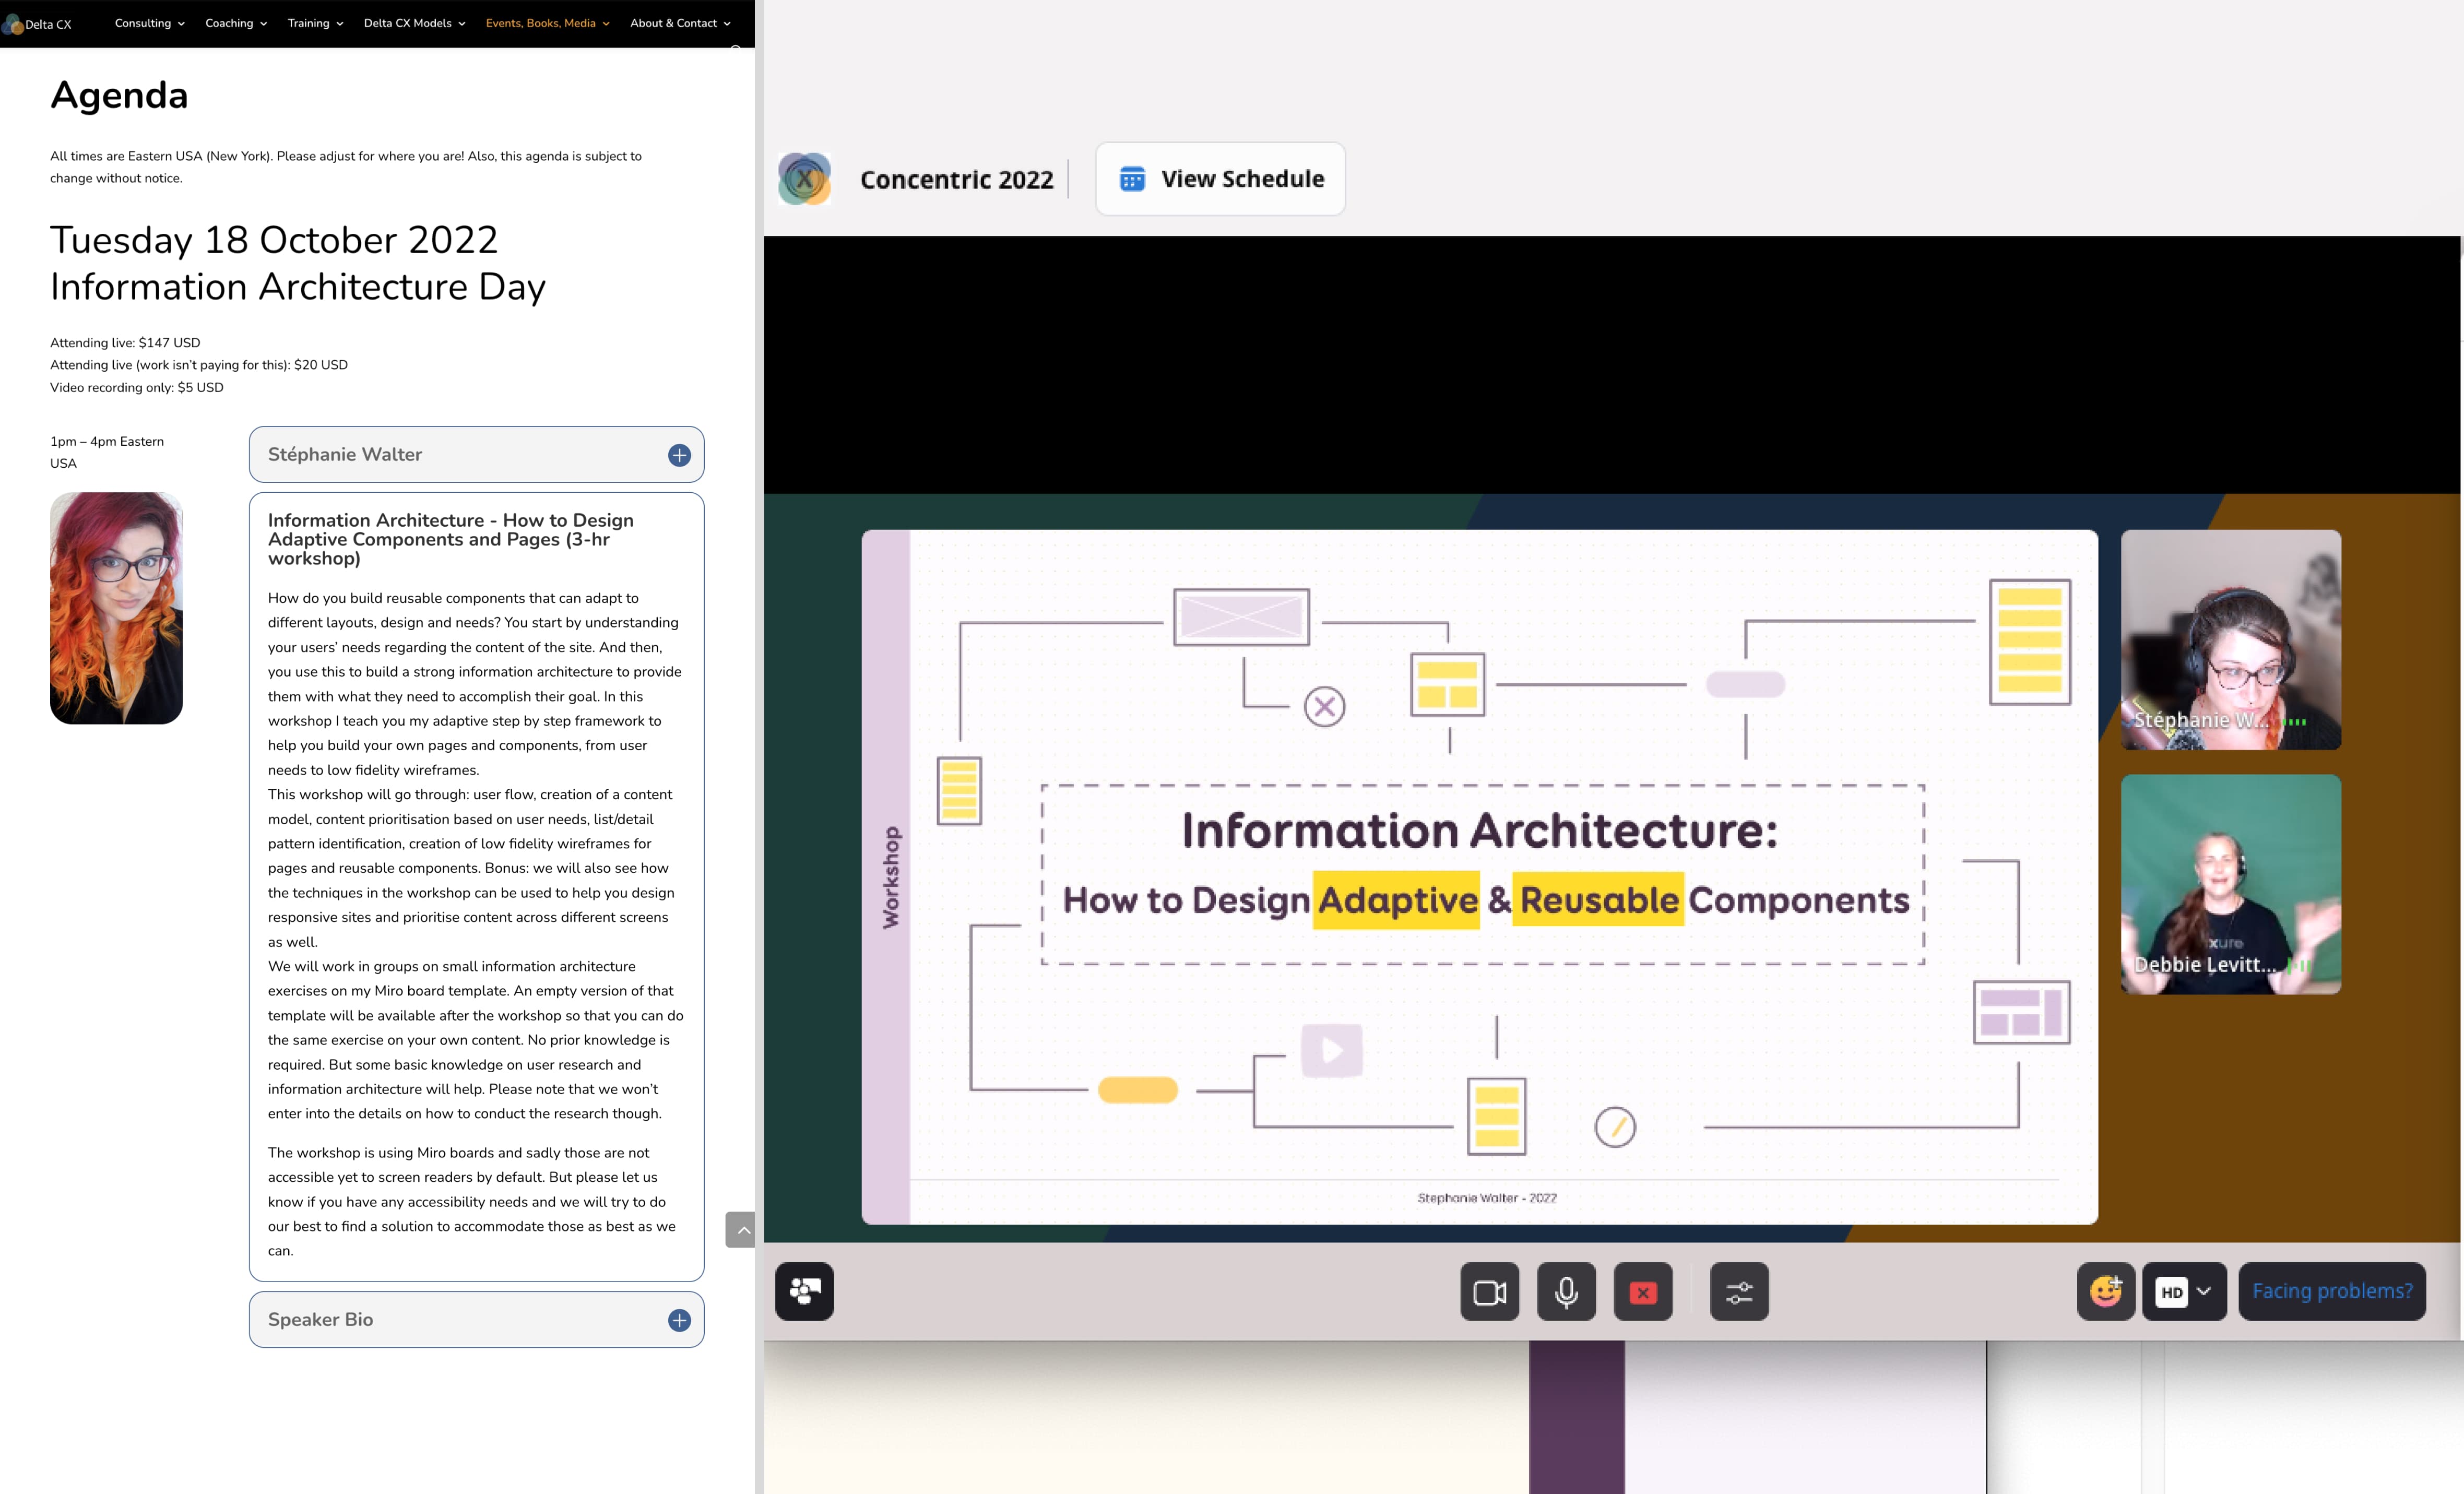The image size is (2464, 1494).
Task: Click the red leave session button
Action: tap(1642, 1292)
